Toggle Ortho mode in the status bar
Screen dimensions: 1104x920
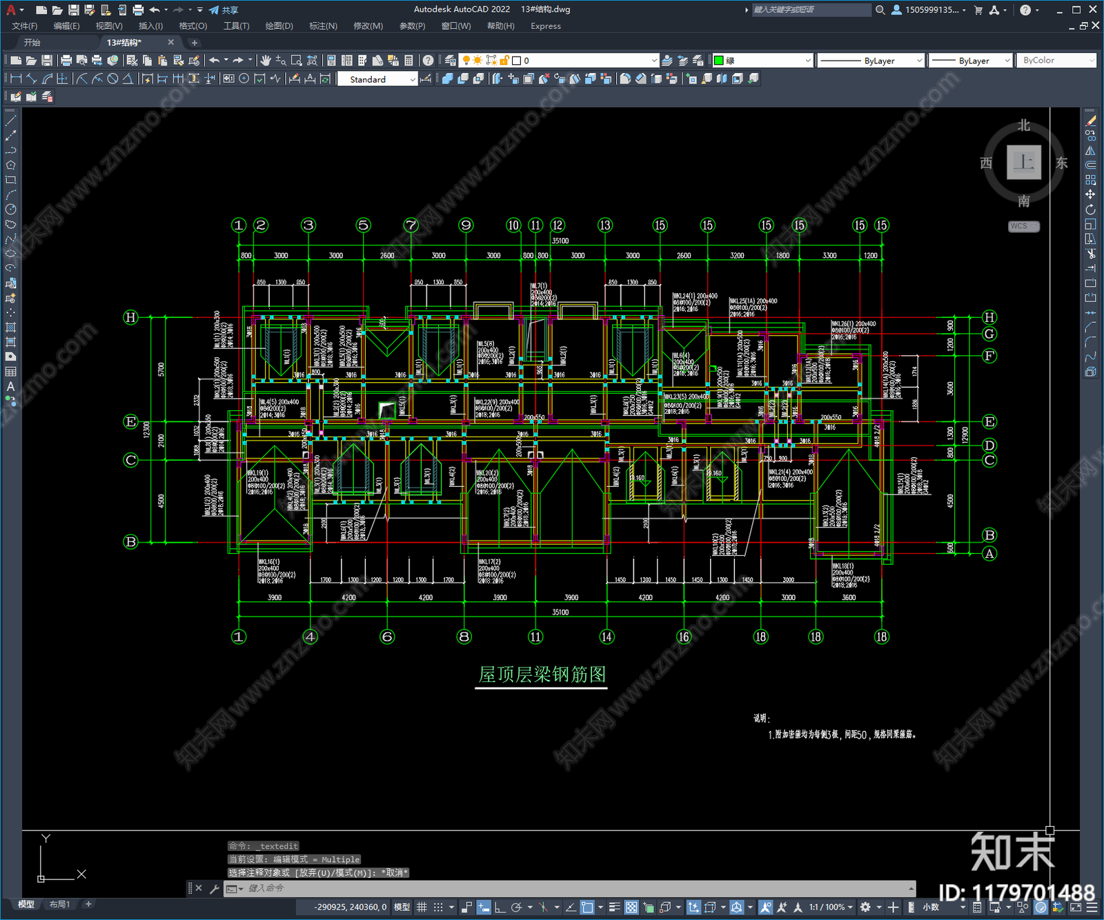(x=500, y=907)
